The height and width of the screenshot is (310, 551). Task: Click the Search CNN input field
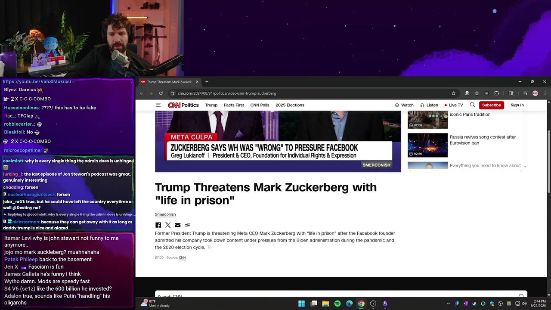pos(341,295)
